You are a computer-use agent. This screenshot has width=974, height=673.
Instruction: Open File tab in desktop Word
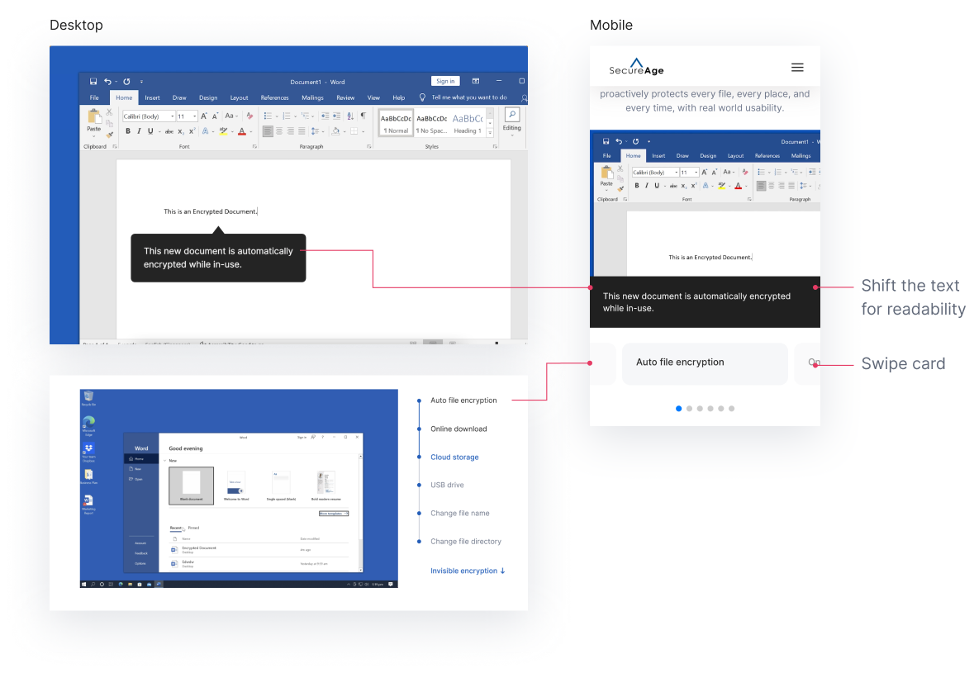(94, 97)
